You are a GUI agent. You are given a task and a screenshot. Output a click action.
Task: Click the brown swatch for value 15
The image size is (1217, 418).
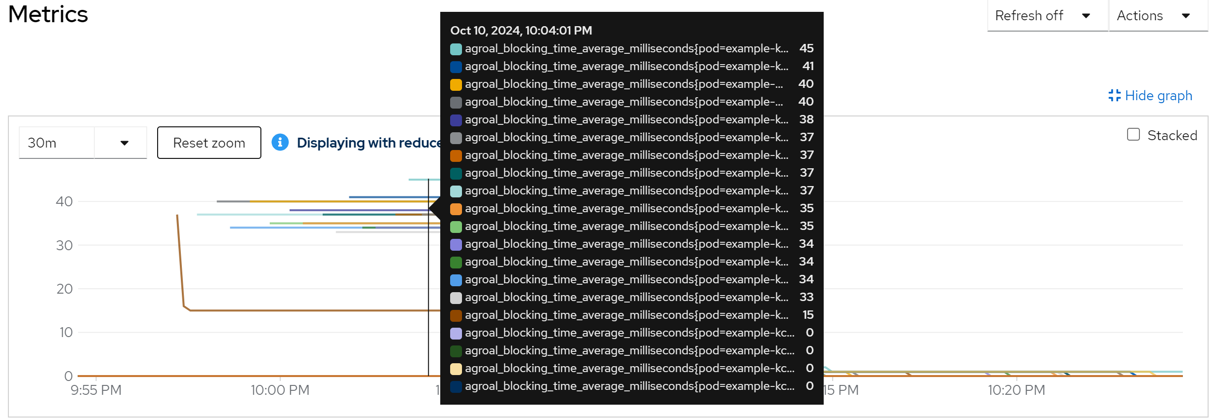point(456,315)
